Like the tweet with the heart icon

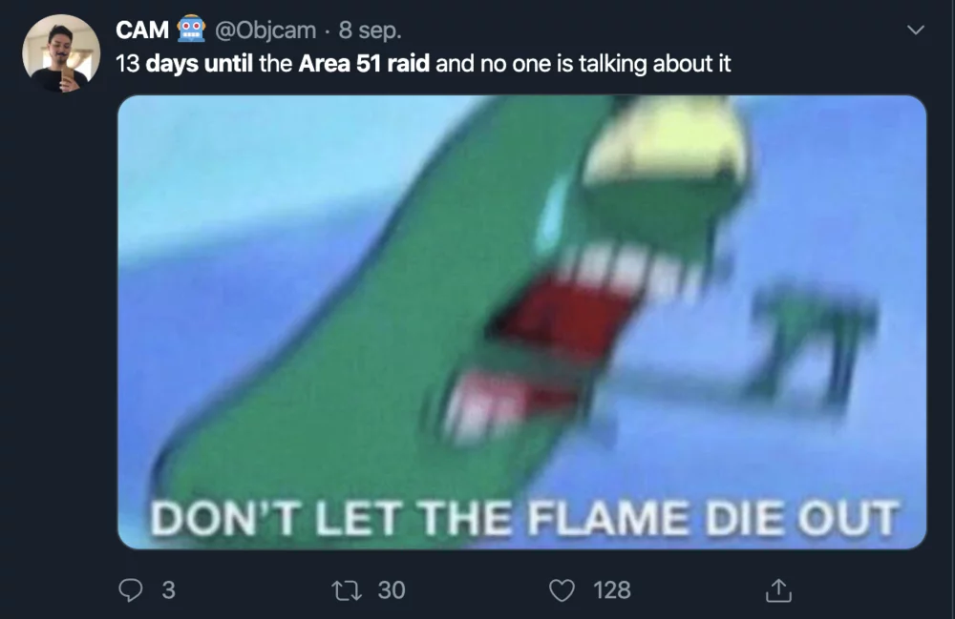[562, 590]
